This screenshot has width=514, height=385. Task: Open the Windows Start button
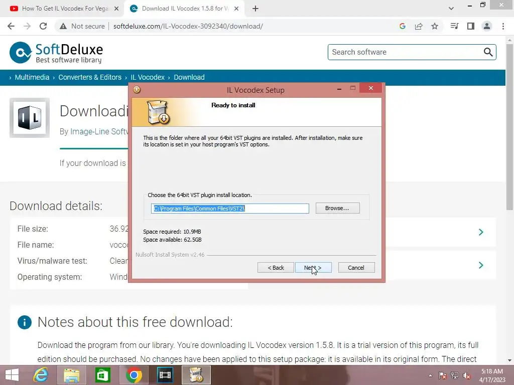coord(12,375)
